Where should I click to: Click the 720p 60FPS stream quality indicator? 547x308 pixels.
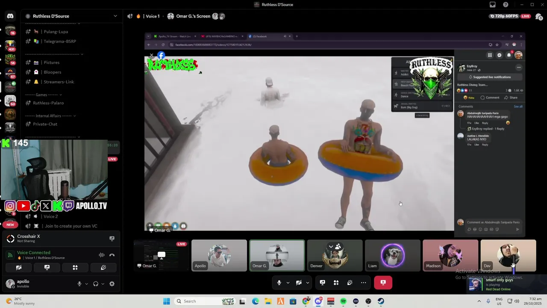[504, 16]
